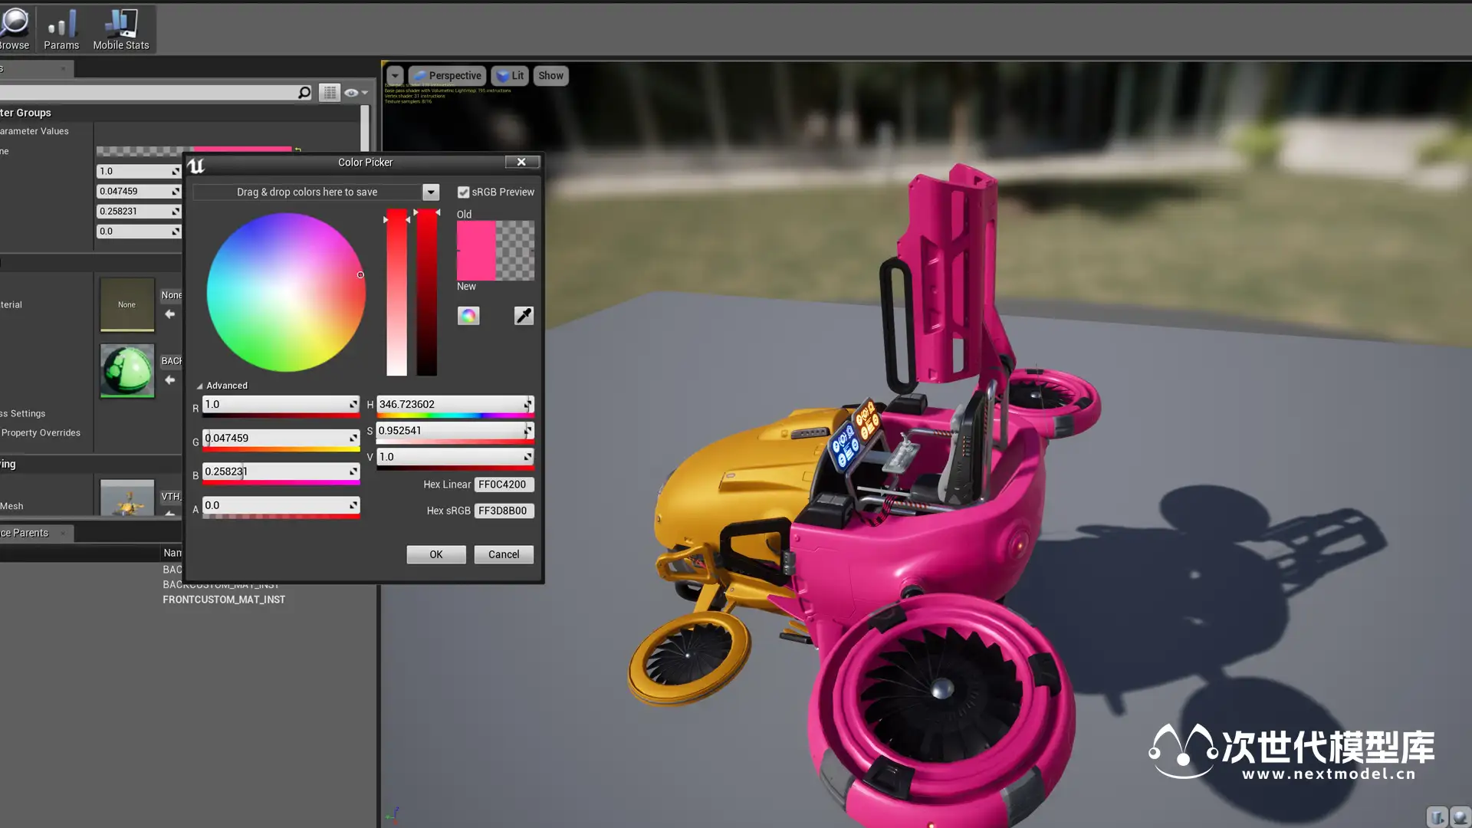Use arrow to assign BACK material slot
1472x828 pixels.
click(170, 380)
